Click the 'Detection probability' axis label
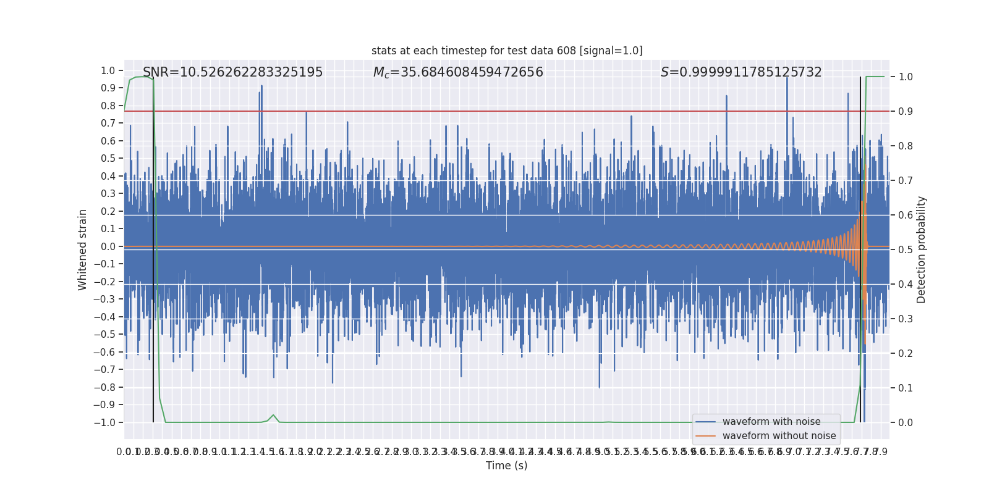This screenshot has height=494, width=989. pyautogui.click(x=922, y=249)
